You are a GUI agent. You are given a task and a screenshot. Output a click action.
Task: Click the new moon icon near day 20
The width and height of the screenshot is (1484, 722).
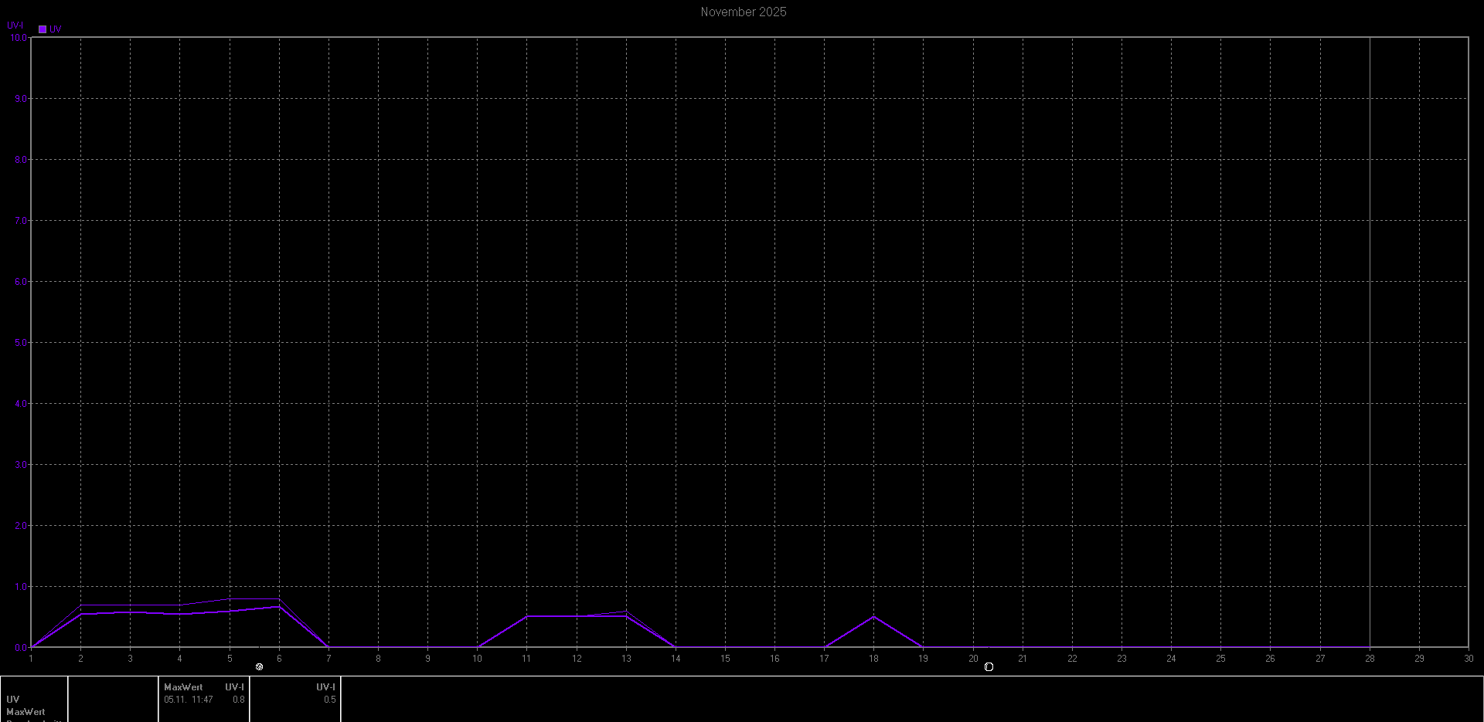989,667
